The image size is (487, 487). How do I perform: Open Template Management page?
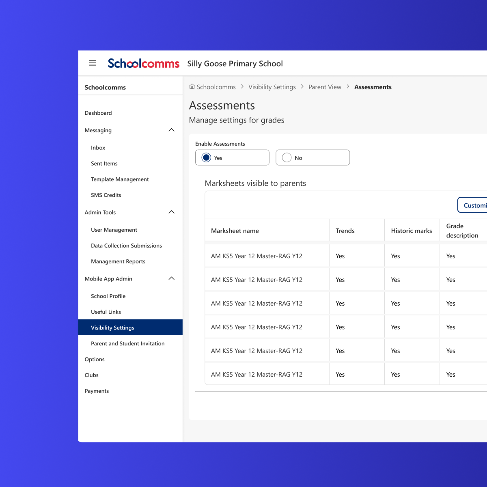point(120,179)
